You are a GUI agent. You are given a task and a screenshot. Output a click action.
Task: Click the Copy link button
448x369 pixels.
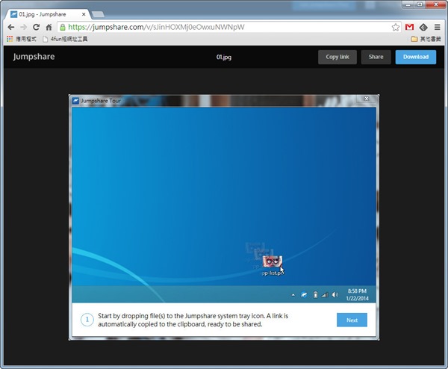[337, 57]
